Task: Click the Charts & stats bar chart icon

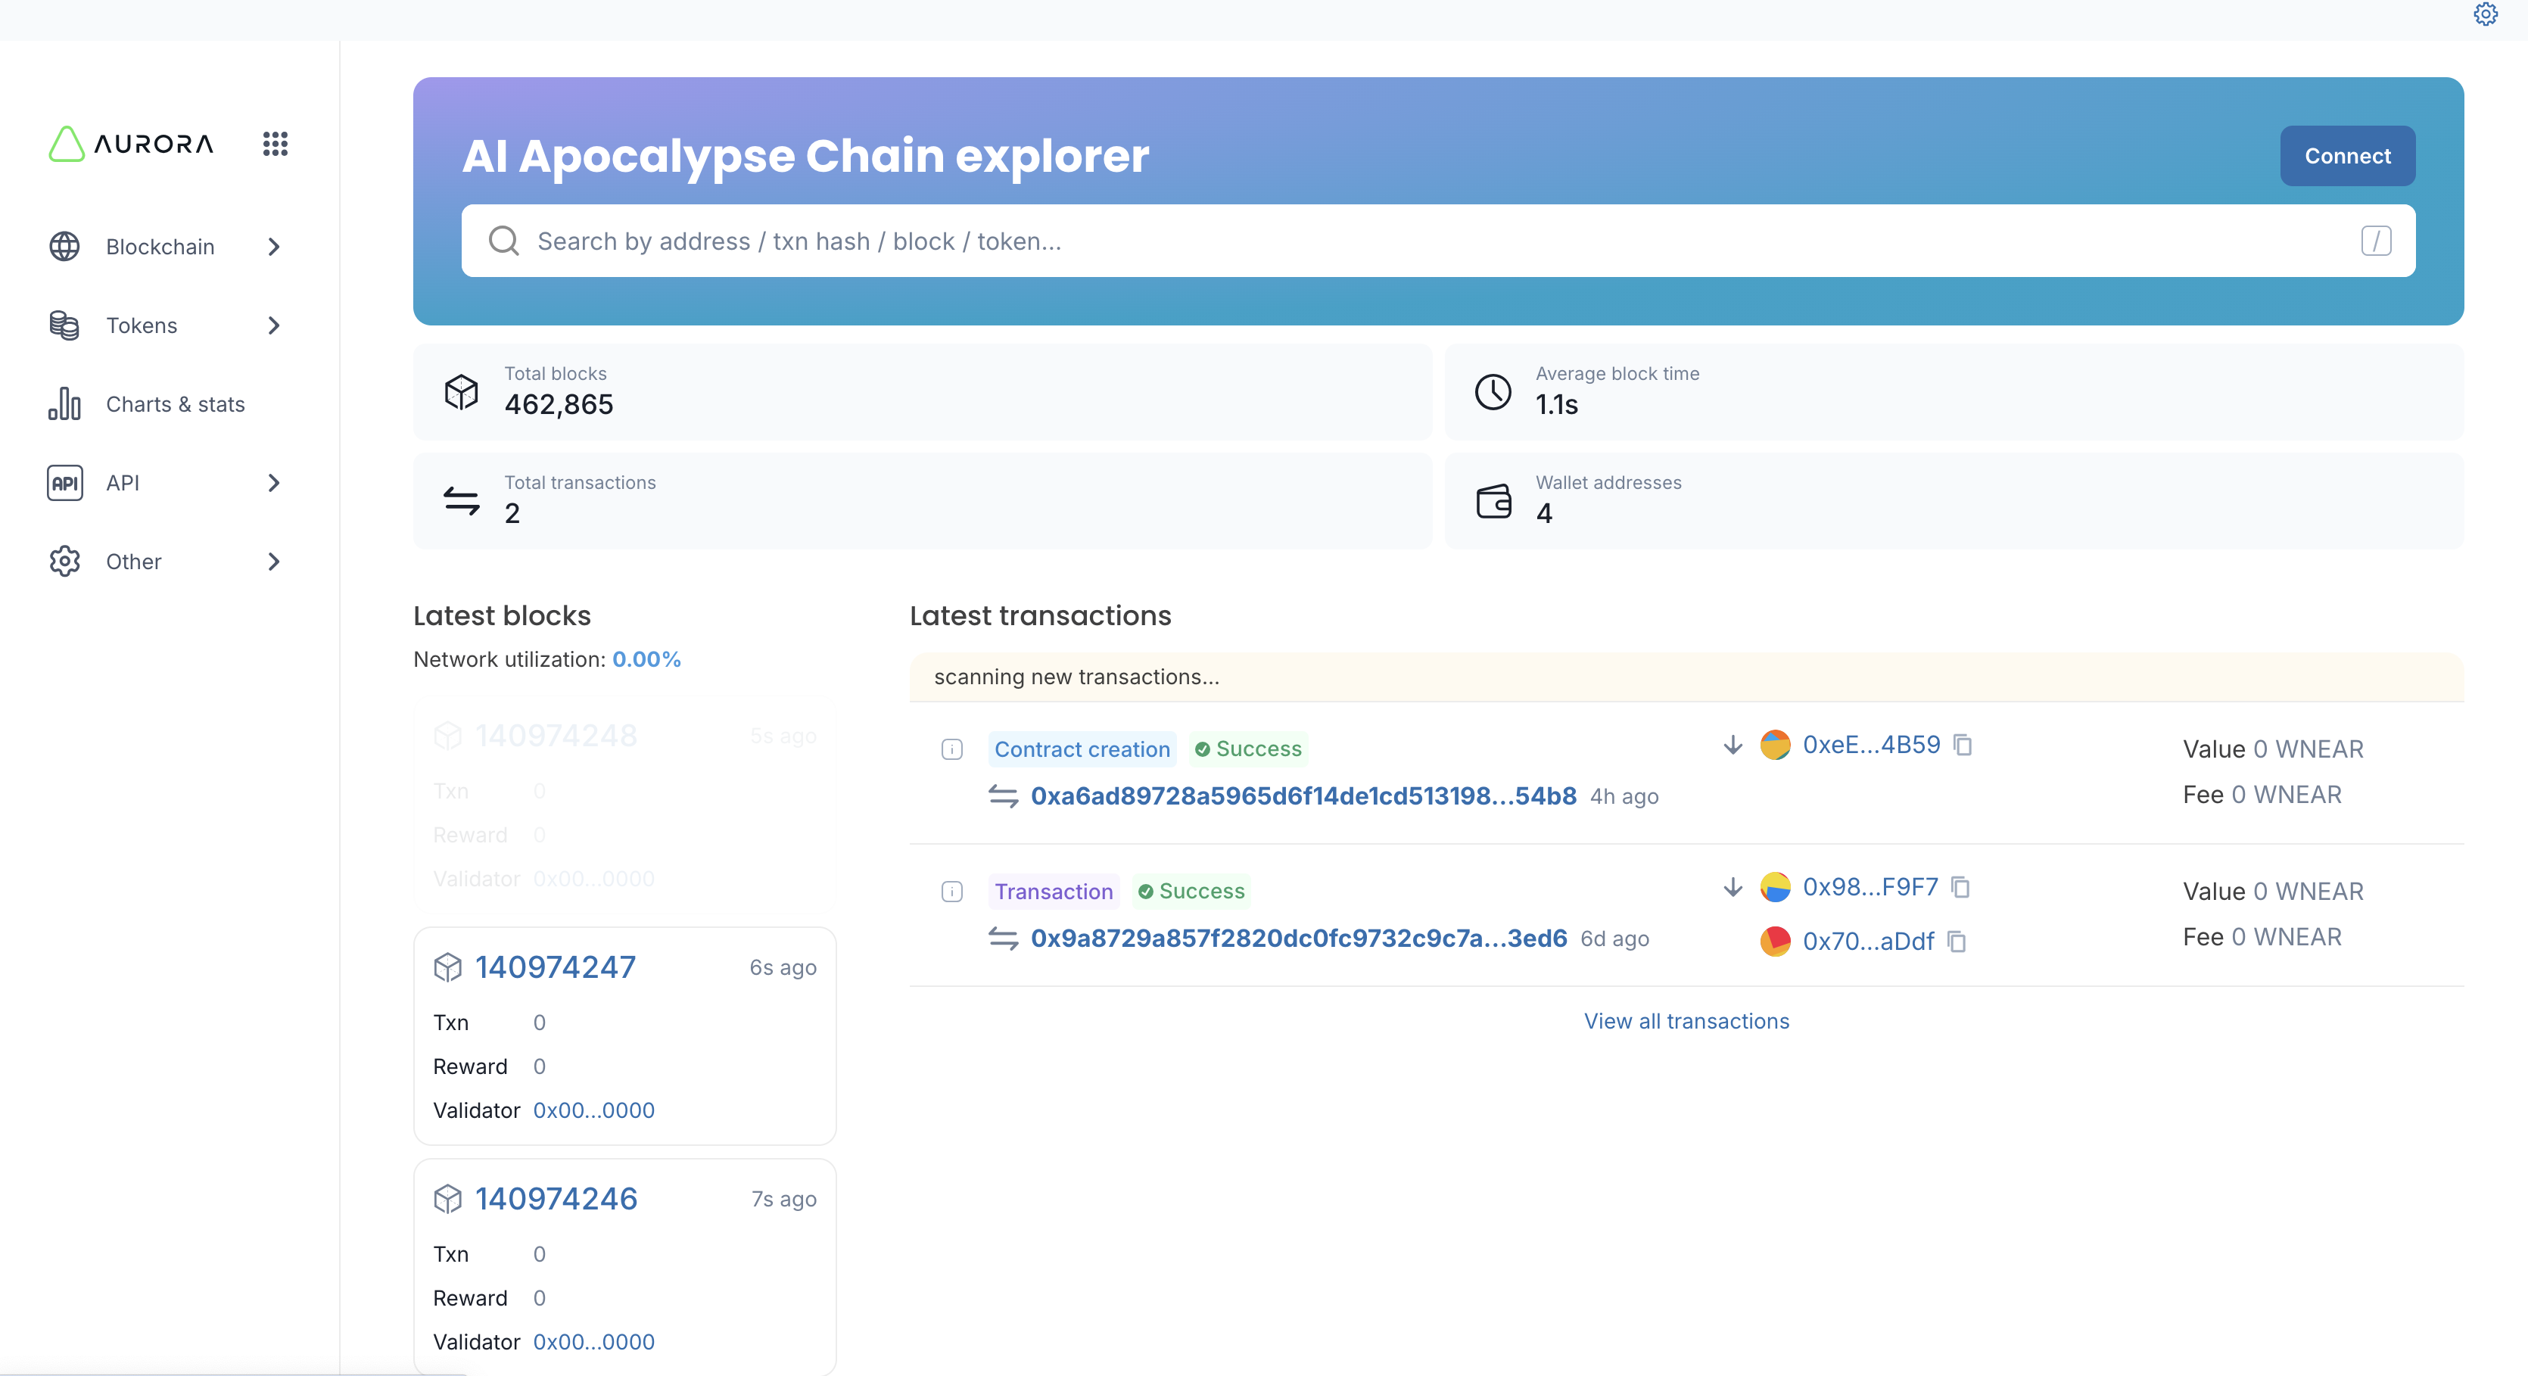Action: click(65, 404)
